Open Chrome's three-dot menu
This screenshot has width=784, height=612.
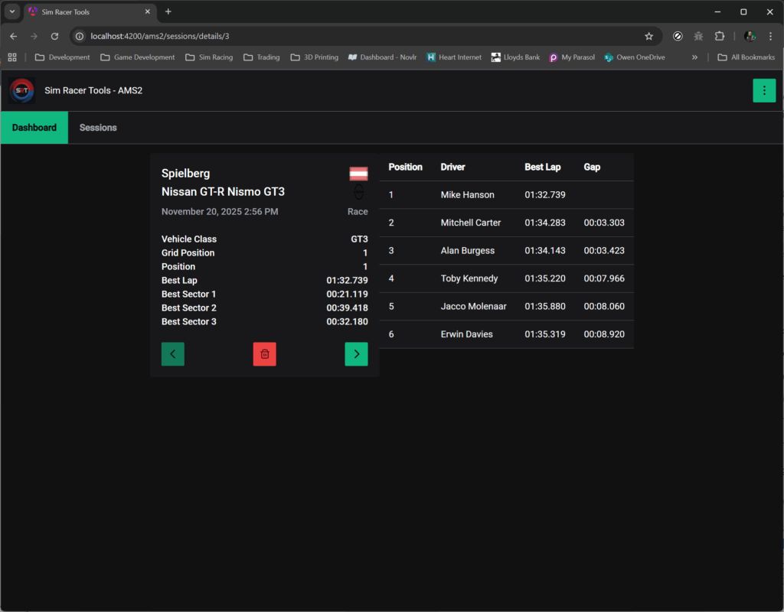[770, 36]
